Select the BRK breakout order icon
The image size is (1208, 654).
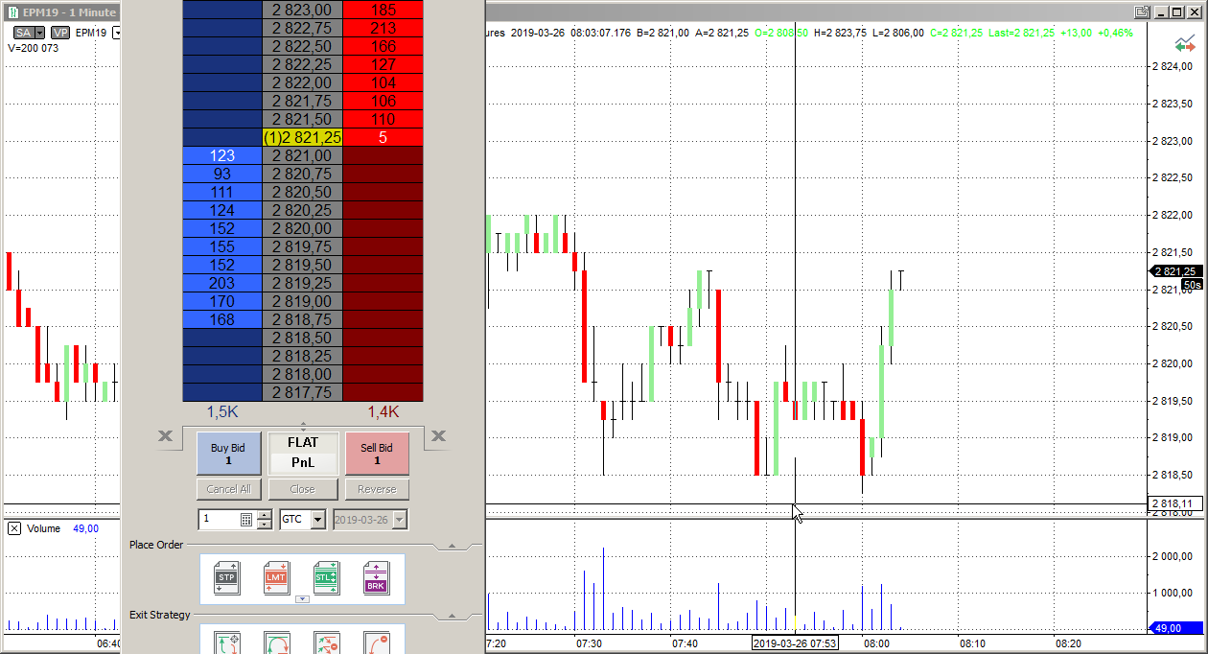(x=376, y=578)
